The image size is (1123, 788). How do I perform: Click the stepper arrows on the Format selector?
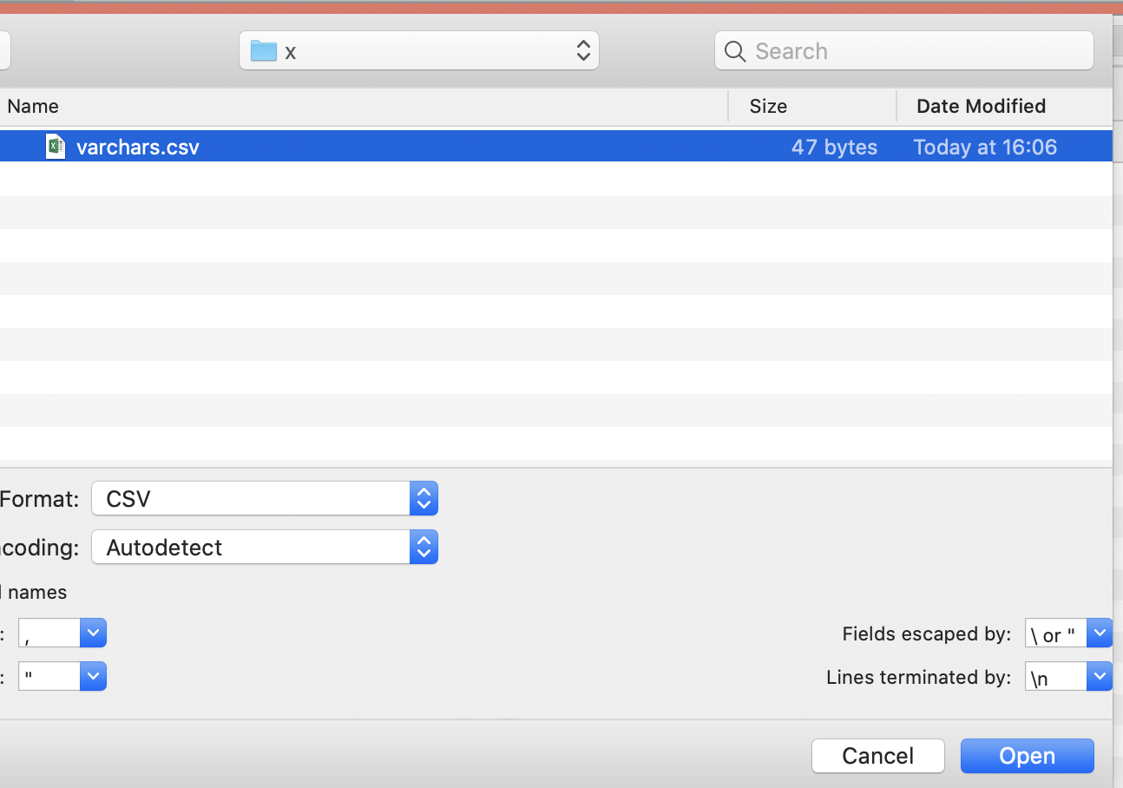(424, 498)
